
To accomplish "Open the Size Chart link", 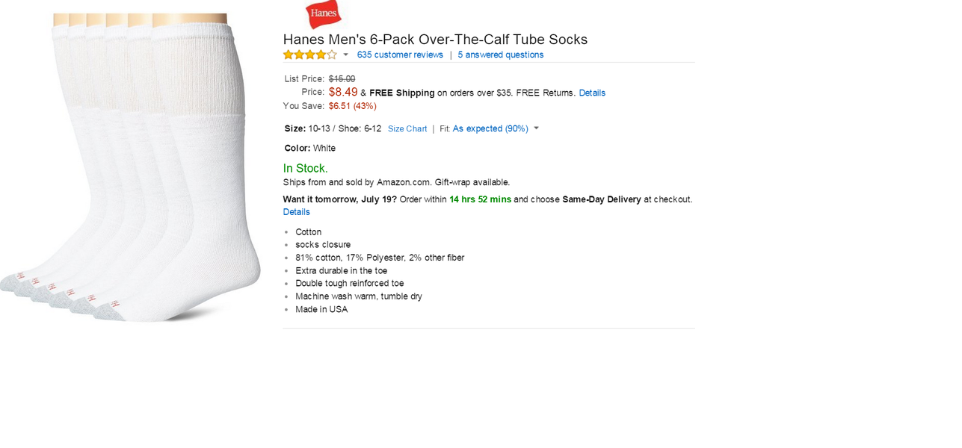I will 407,128.
